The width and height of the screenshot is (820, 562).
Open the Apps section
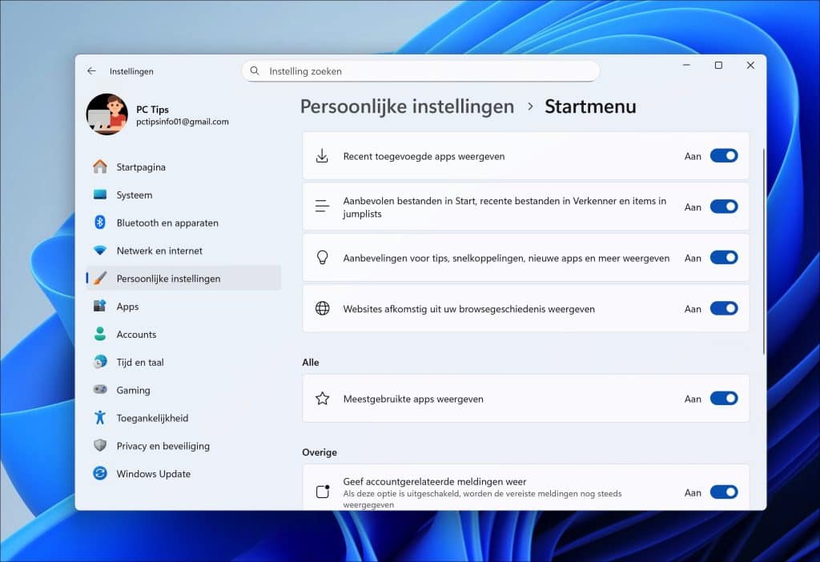pyautogui.click(x=126, y=306)
